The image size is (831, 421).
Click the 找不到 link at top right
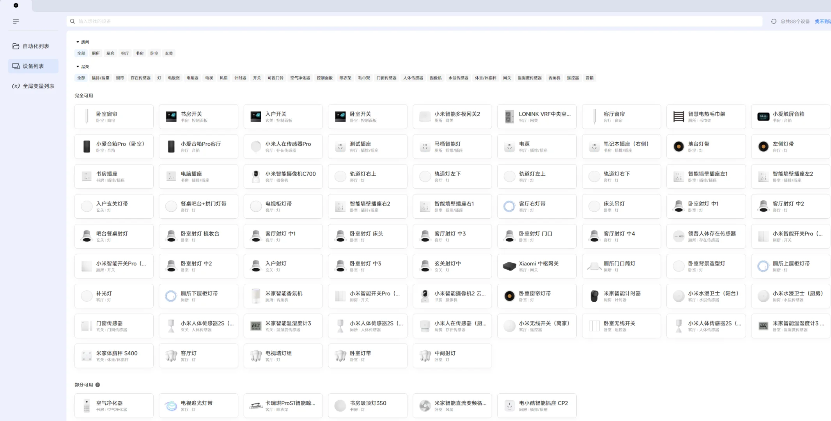pos(822,21)
